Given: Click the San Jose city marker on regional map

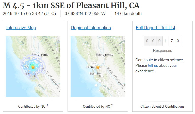Looking at the screenshot, I should tap(100, 76).
